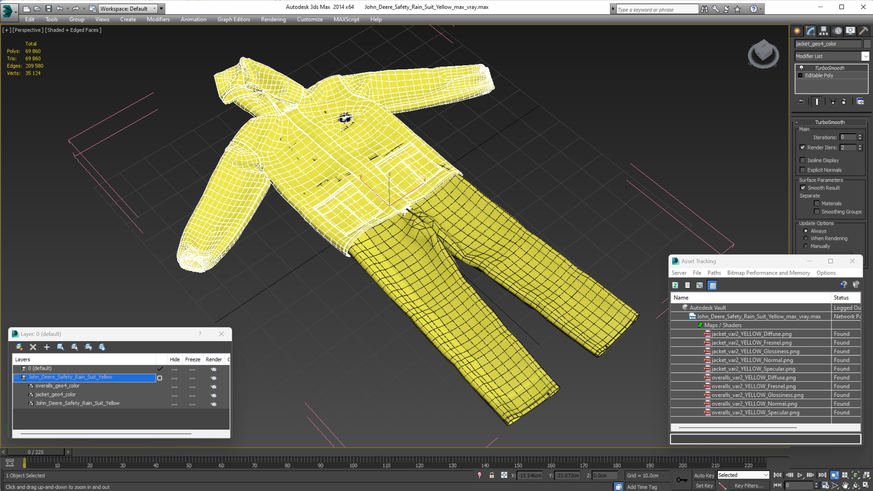Screen dimensions: 873x491
Task: Go to end frame button
Action: pyautogui.click(x=822, y=475)
